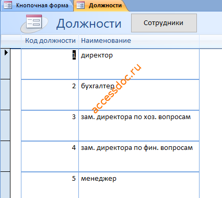Click the form icon on Должности tab
This screenshot has width=222, height=198.
tap(80, 5)
